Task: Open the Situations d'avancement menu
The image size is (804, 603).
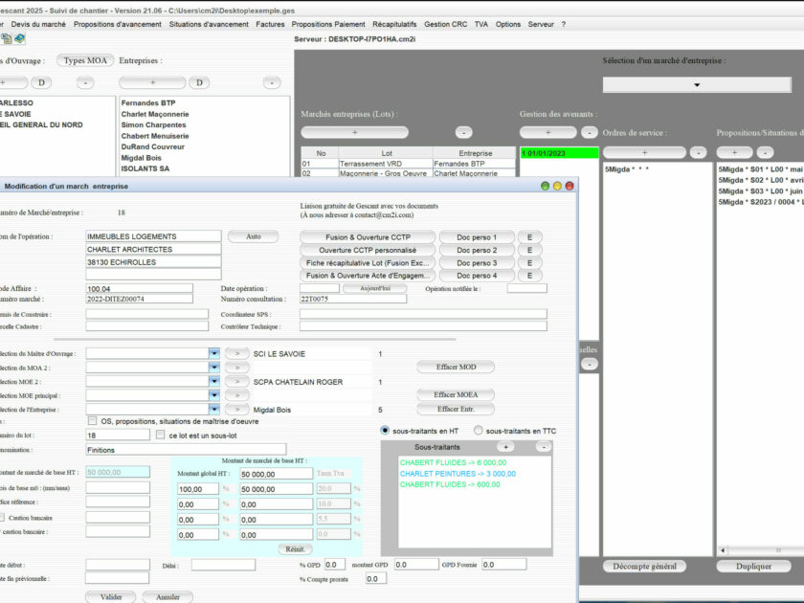Action: [x=209, y=24]
